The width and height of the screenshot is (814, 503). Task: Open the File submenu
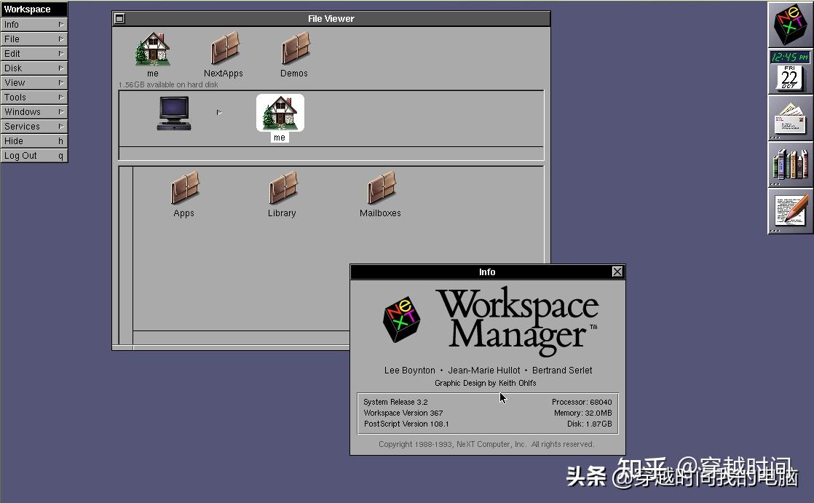pos(34,39)
